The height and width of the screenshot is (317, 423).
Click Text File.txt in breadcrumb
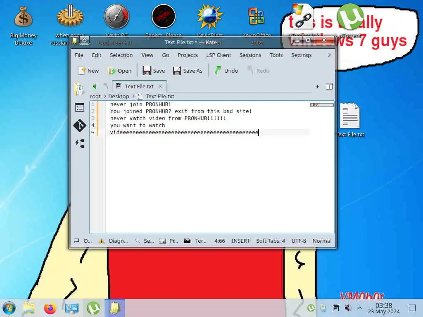[x=160, y=96]
